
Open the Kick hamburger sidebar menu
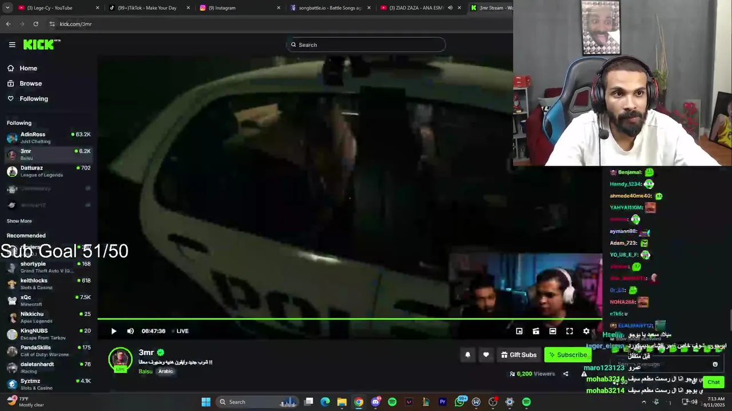click(12, 45)
